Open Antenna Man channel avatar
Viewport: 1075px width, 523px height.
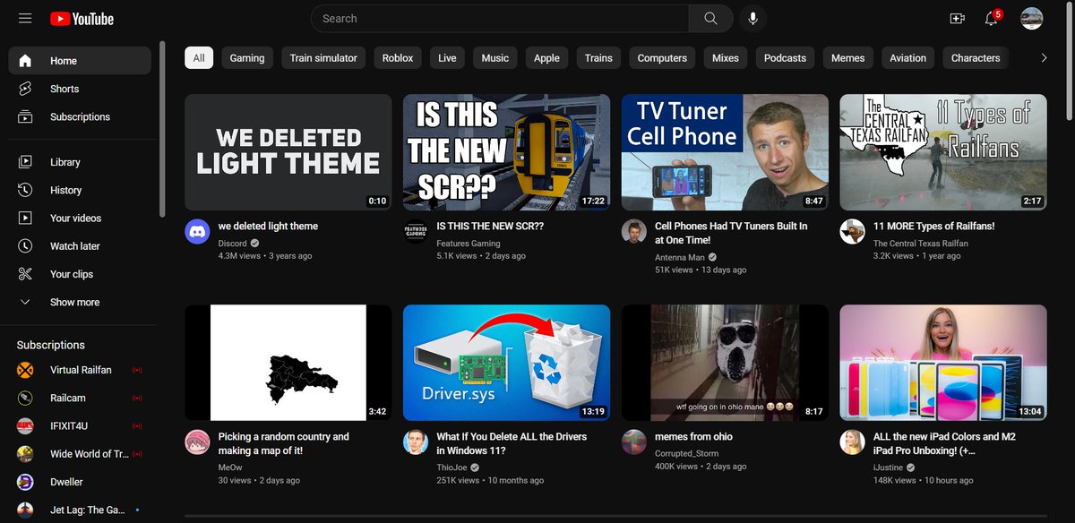634,232
